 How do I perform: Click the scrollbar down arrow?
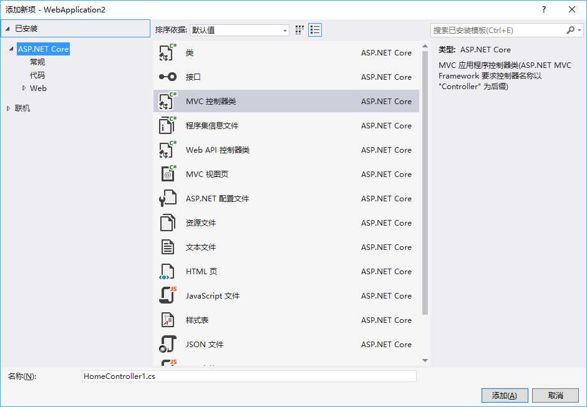425,360
